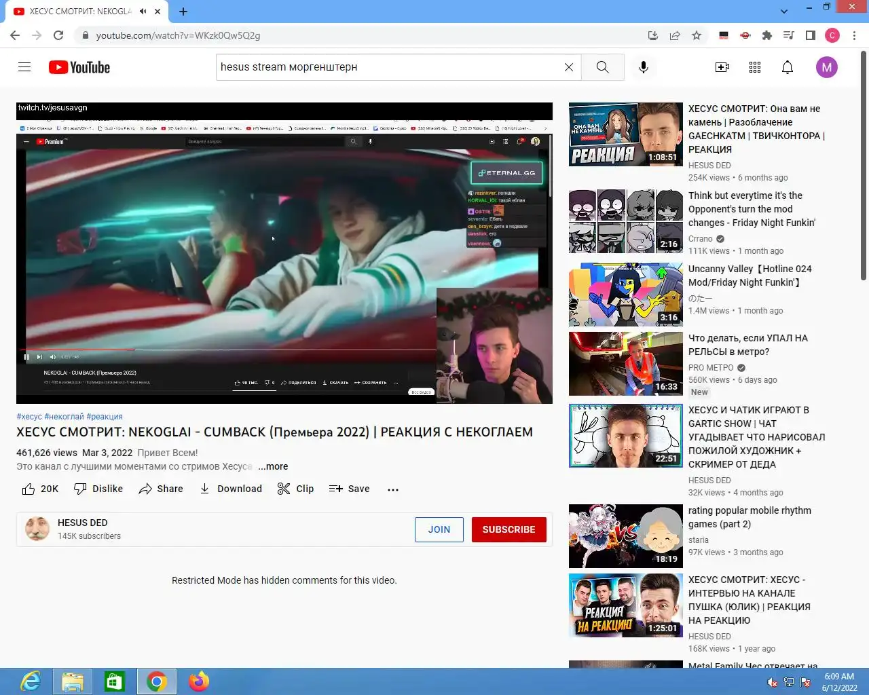Open Think but everytime video title
Screen dimensions: 869x695
[x=752, y=209]
